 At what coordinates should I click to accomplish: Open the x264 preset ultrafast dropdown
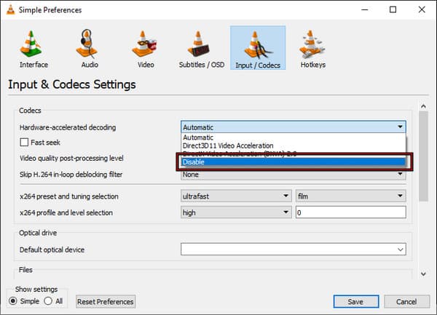pos(236,196)
